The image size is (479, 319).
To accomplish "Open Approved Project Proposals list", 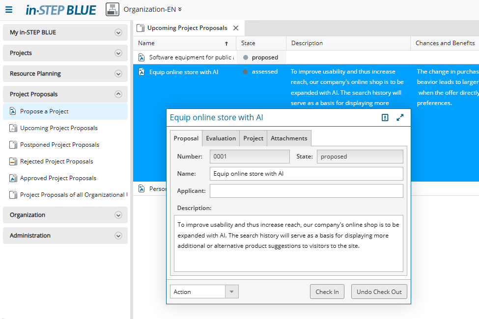I will (x=58, y=178).
